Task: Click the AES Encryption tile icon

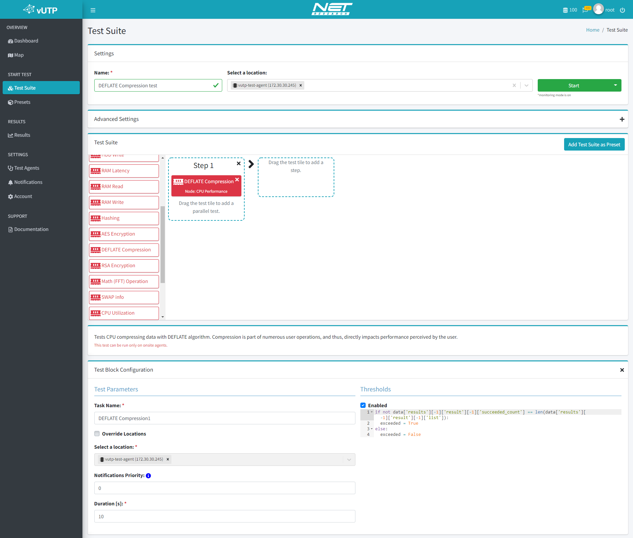Action: point(96,234)
